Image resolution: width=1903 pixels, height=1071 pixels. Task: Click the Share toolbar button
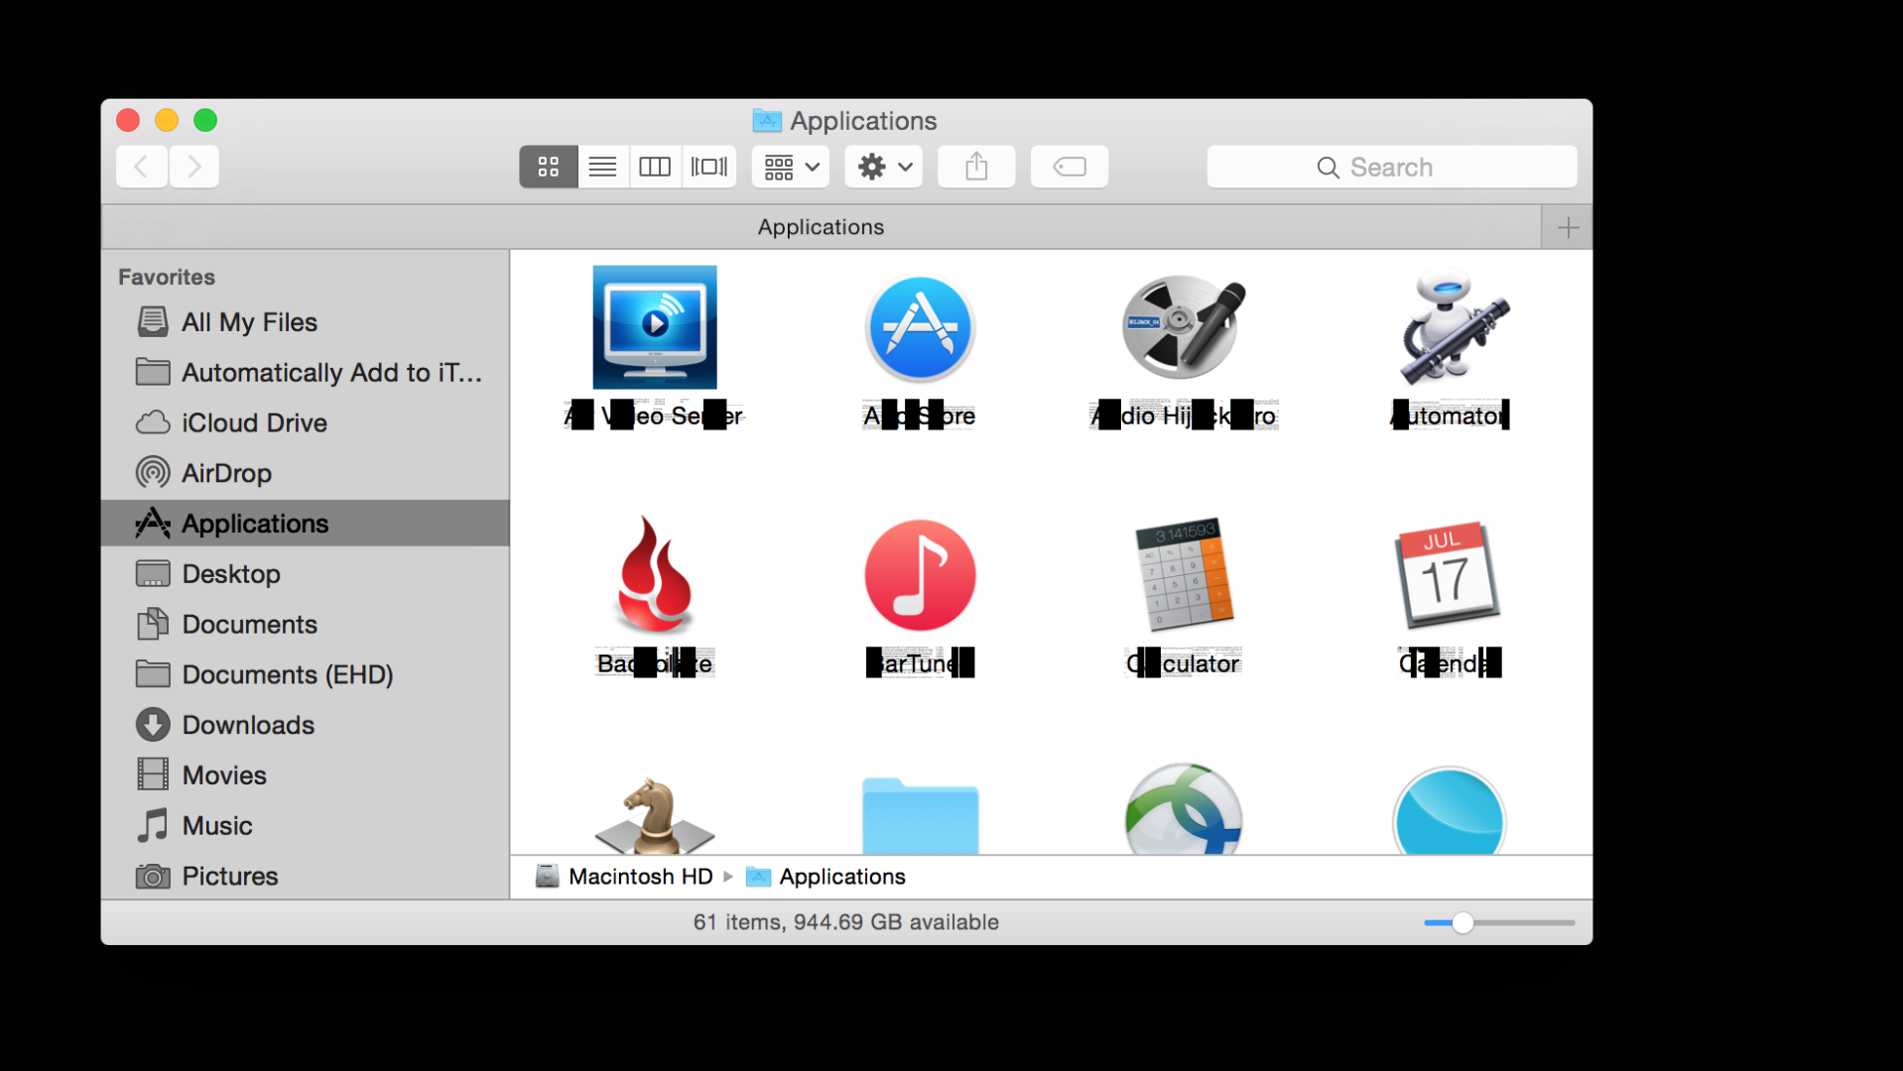coord(976,167)
